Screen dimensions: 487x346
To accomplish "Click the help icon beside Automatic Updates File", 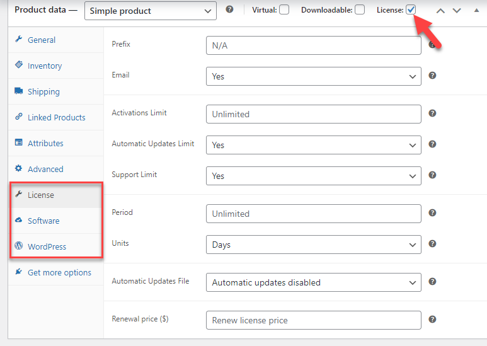I will (x=433, y=282).
